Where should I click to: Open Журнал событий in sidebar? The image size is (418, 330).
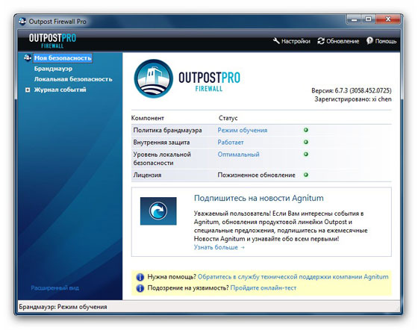[x=60, y=90]
